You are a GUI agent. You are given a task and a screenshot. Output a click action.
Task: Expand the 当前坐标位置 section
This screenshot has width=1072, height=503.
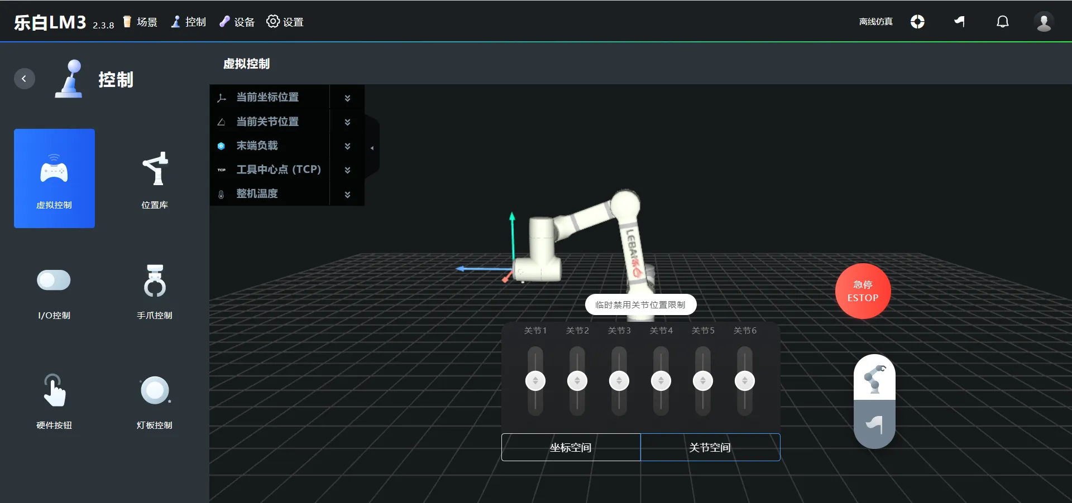point(347,98)
